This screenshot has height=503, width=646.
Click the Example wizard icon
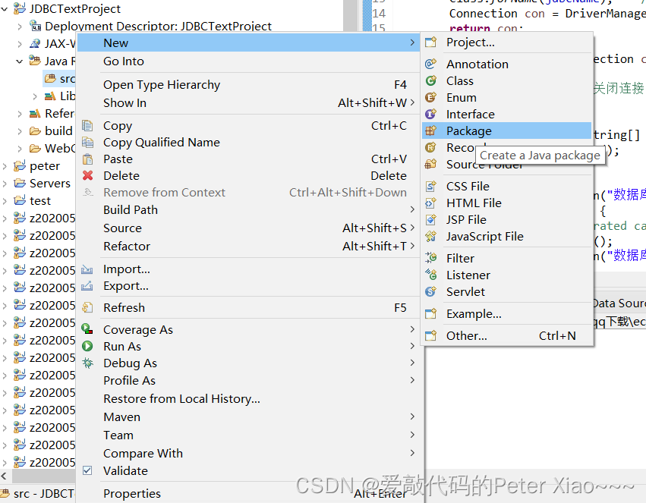tap(430, 313)
